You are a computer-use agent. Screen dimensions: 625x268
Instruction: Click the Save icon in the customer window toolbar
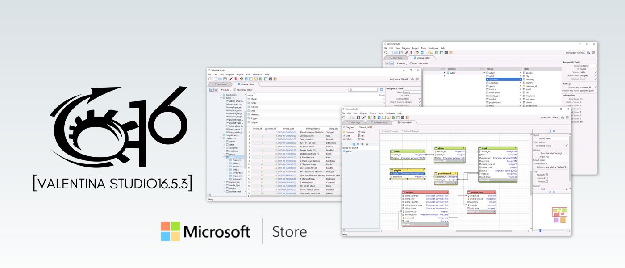coord(401,53)
